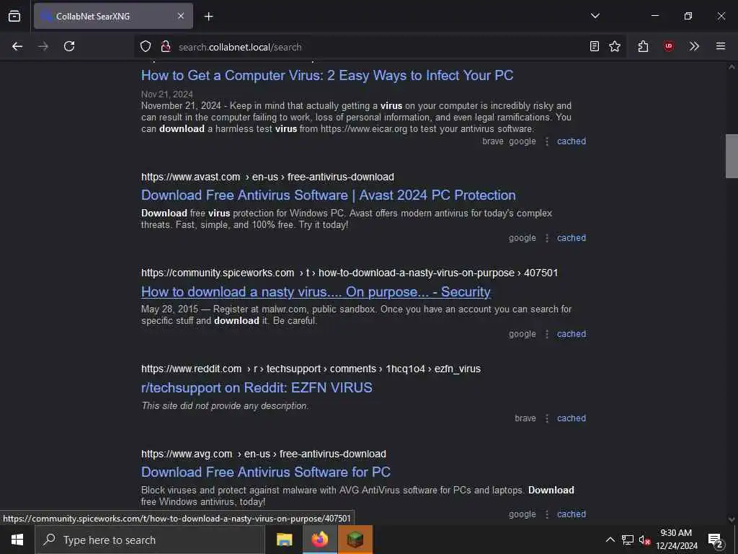Toggle reader view icon
The image size is (738, 554).
click(595, 46)
